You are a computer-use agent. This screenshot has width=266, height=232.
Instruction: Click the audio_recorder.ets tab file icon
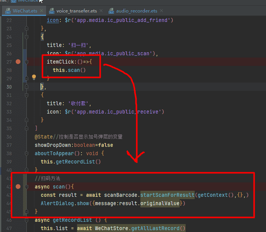(x=111, y=11)
